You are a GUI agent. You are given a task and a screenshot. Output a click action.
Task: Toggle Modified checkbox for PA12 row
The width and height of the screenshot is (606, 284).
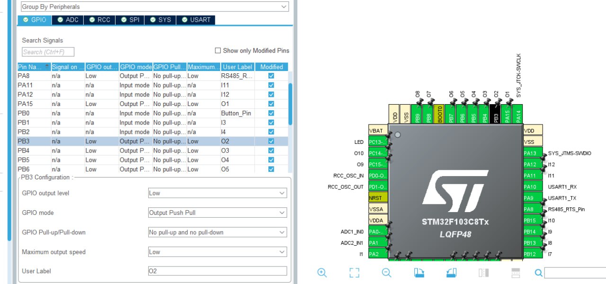271,95
